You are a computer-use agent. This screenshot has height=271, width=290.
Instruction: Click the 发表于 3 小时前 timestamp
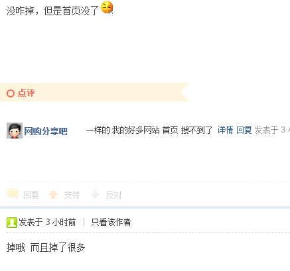47,222
